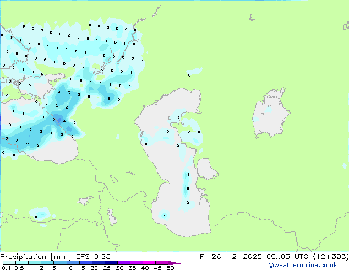Click the 'Fr 26-12-2025' date text
The height and width of the screenshot is (270, 349).
click(231, 257)
